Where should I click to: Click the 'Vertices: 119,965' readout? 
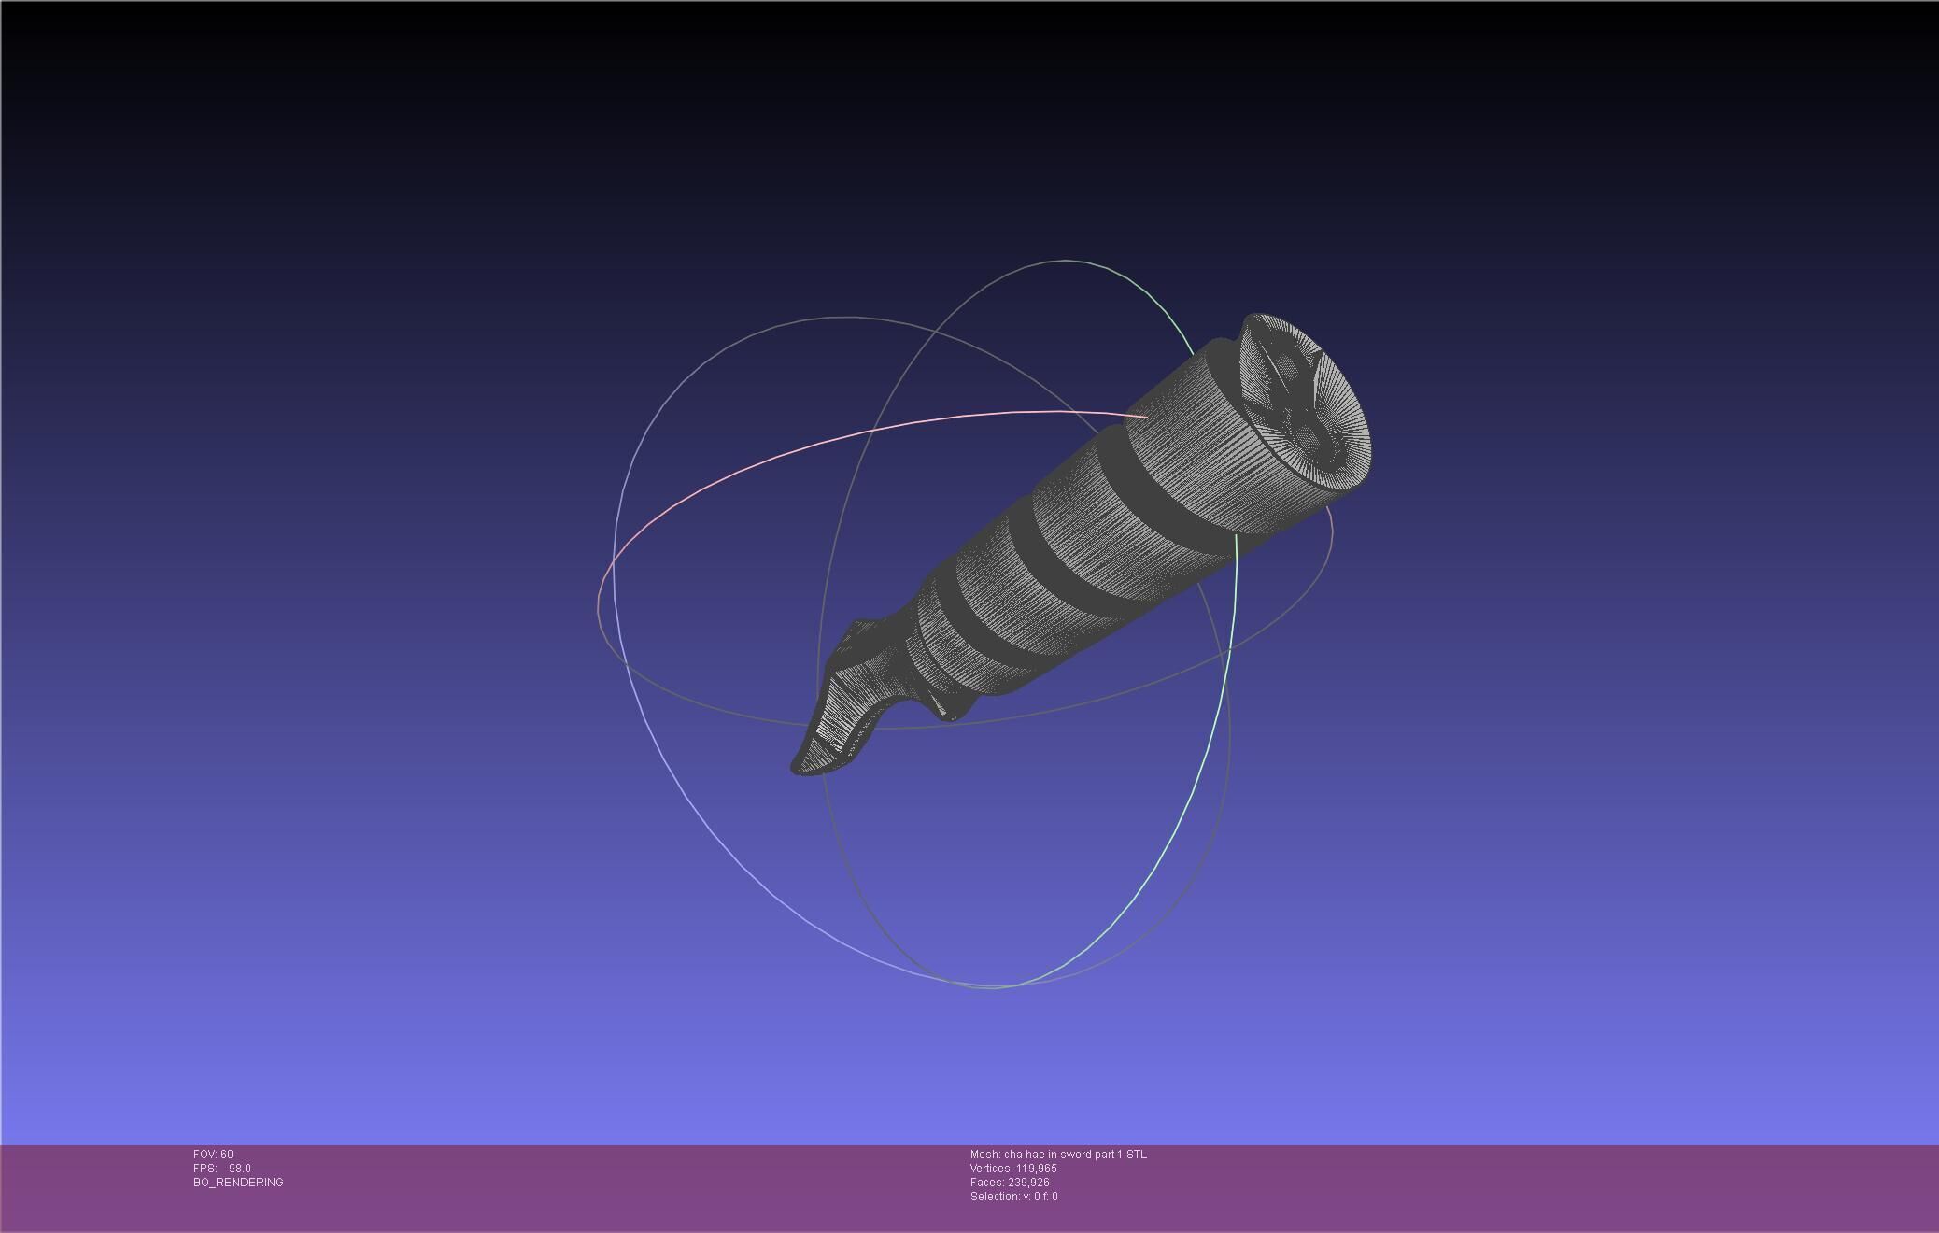(x=1013, y=1169)
